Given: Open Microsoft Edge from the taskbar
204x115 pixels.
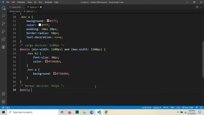Looking at the screenshot, I should pyautogui.click(x=92, y=112).
